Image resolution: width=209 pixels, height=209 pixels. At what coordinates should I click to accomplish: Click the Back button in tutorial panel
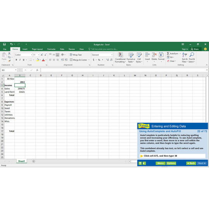coord(191,163)
